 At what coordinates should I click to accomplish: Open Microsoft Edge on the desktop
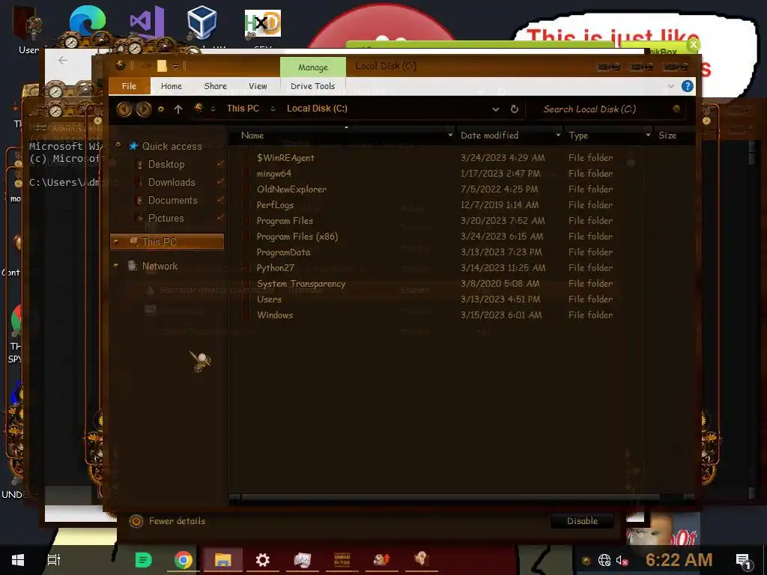point(87,22)
